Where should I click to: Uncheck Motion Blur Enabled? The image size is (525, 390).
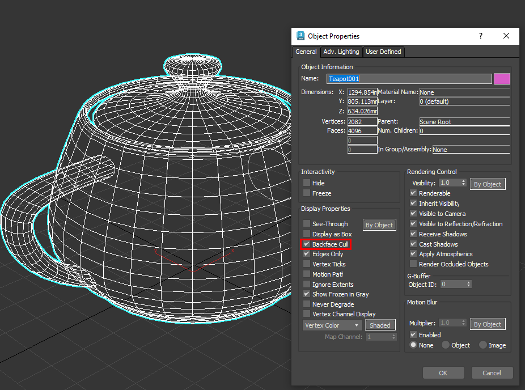pos(413,334)
